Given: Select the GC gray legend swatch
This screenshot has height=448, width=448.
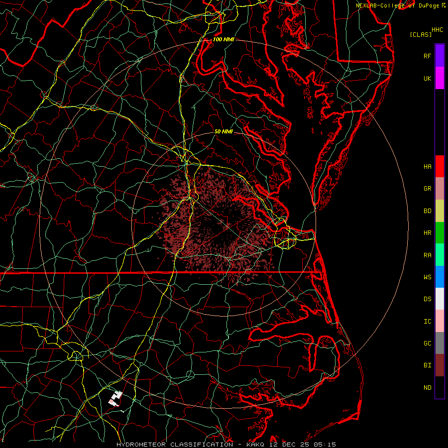Looking at the screenshot, I should pos(440,343).
